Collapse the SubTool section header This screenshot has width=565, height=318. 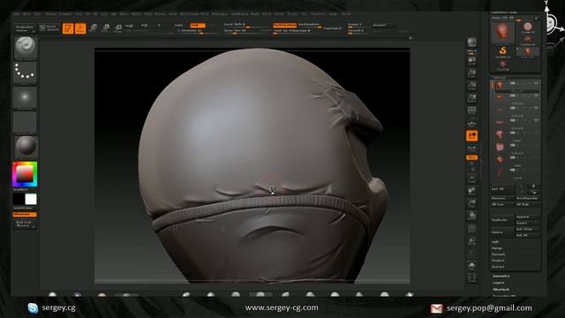pos(500,77)
